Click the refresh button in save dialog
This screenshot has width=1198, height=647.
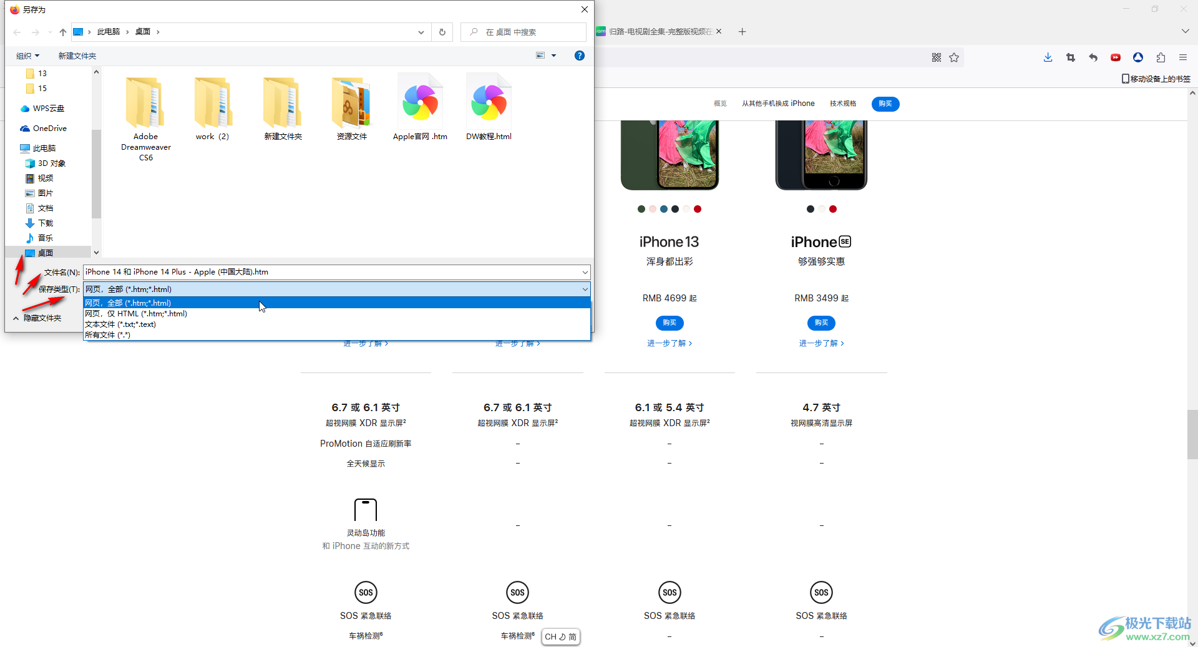pos(442,32)
